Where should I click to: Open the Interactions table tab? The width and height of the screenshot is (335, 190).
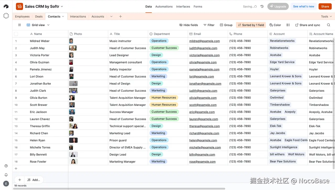point(78,16)
